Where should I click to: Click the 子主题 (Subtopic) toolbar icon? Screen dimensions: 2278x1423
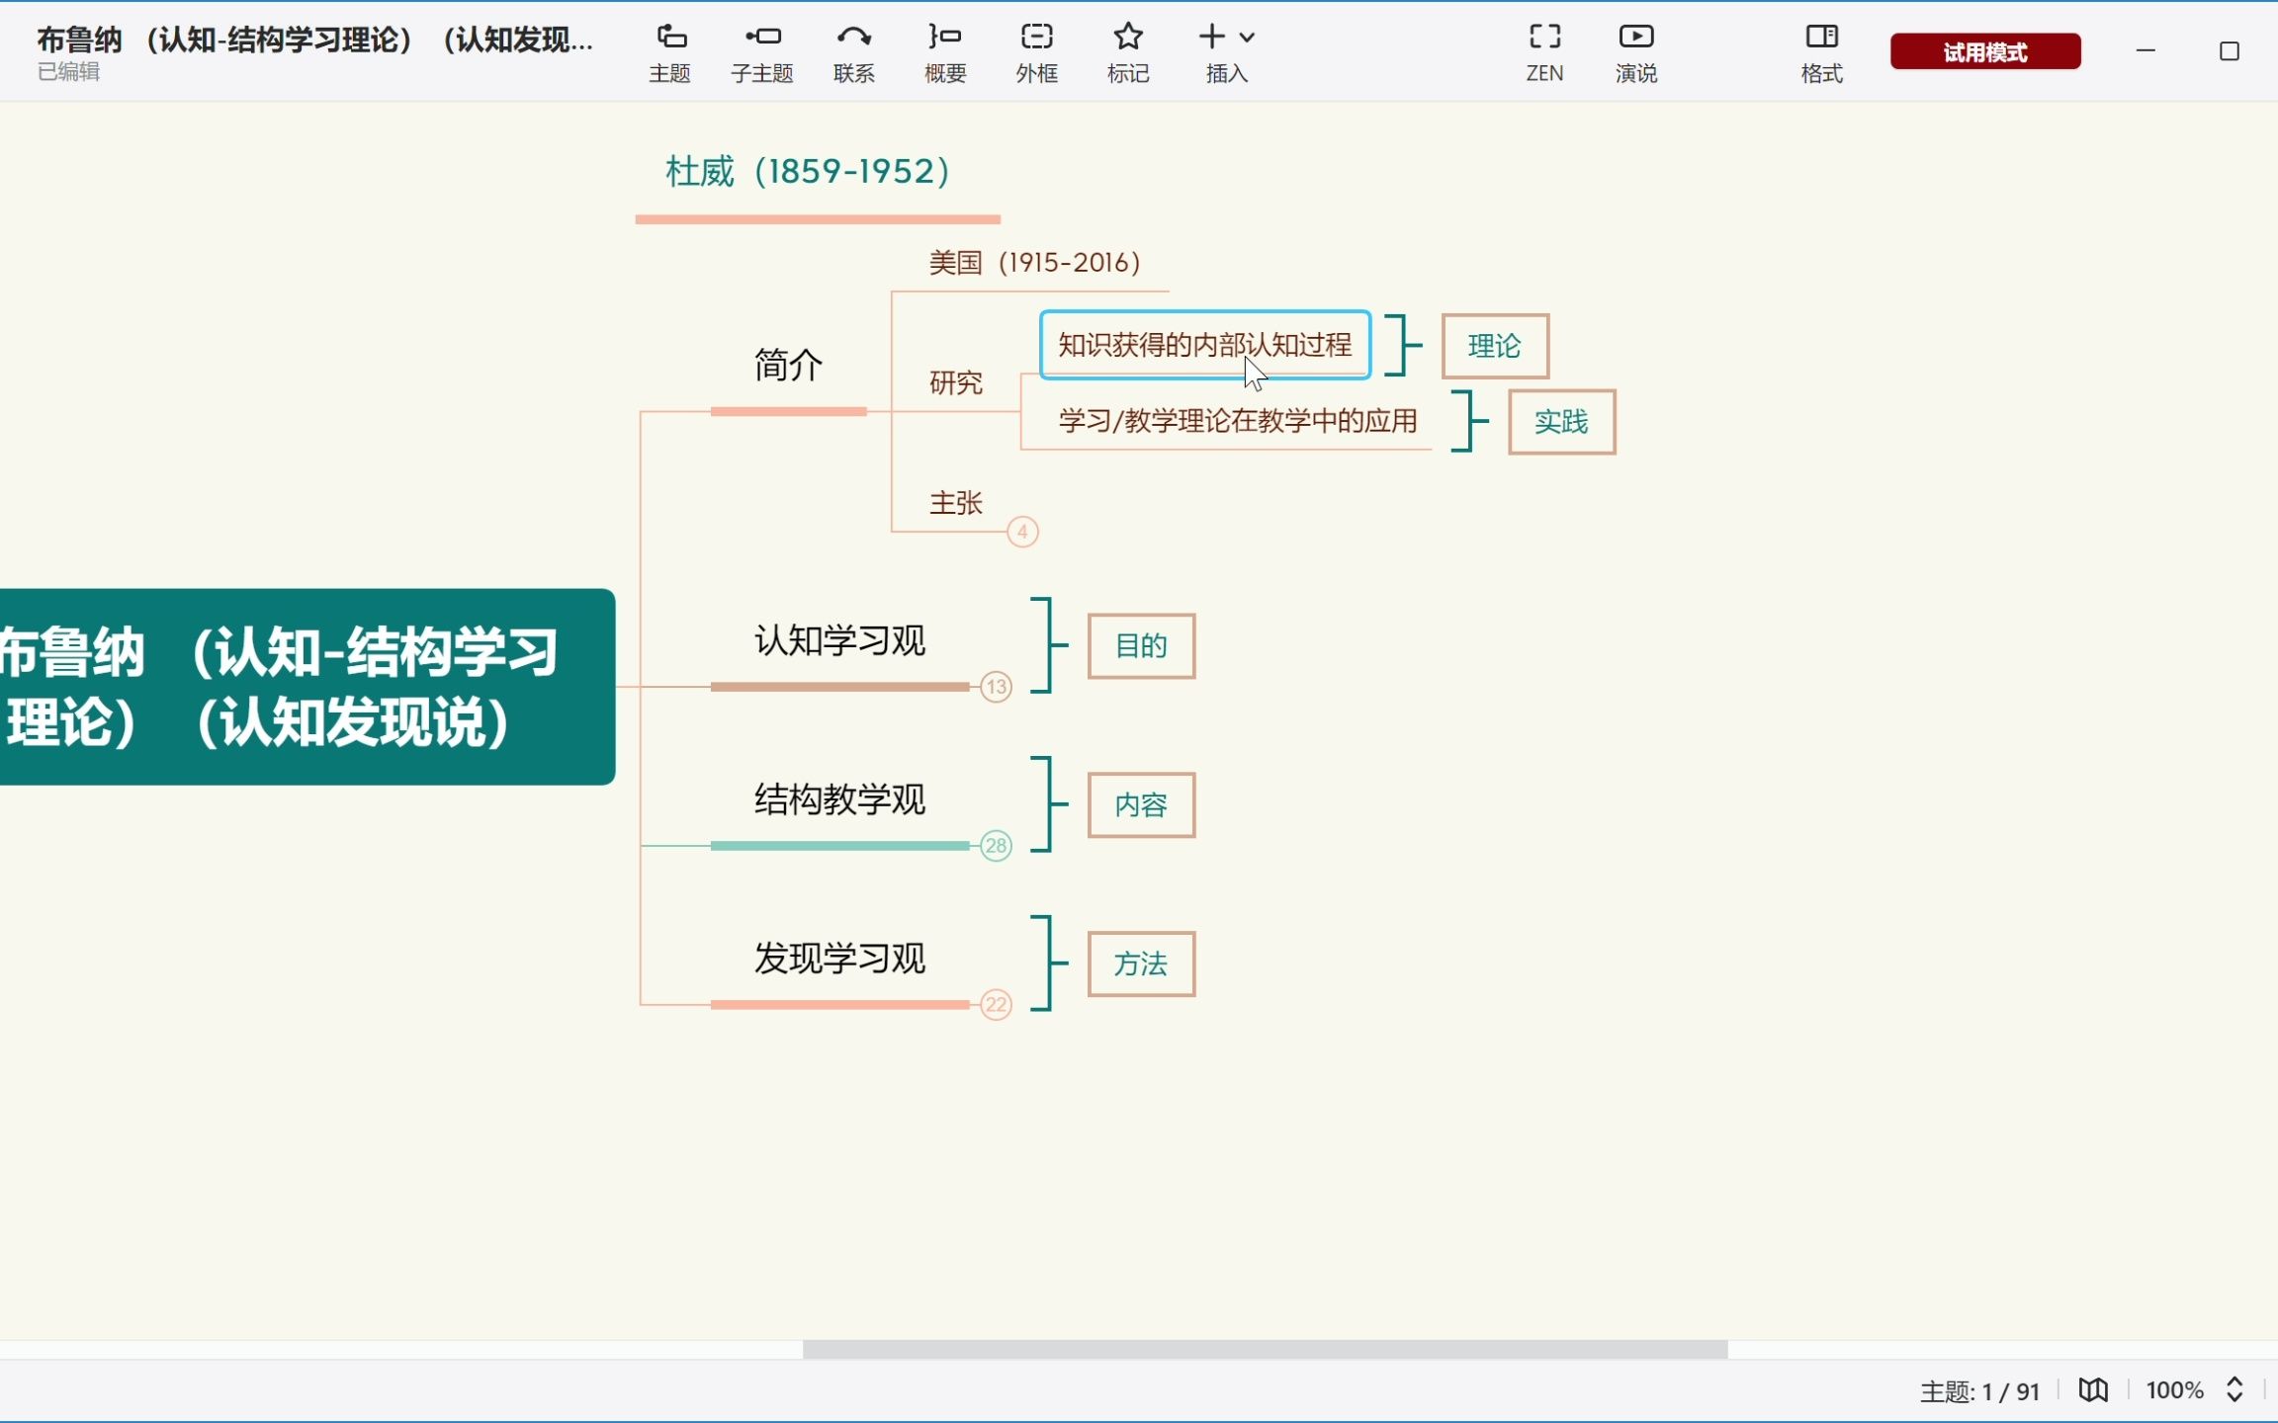click(762, 53)
